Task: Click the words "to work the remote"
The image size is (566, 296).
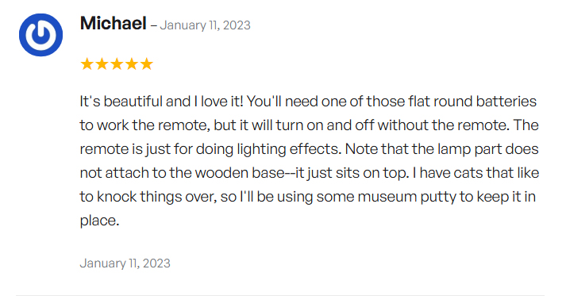Action: click(x=144, y=125)
